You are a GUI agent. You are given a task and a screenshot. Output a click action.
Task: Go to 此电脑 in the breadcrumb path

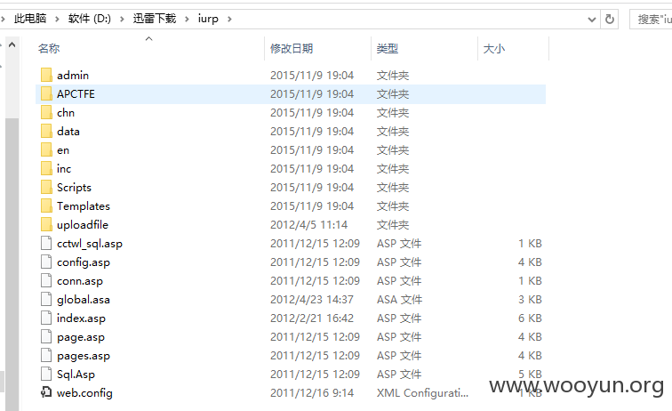click(30, 19)
